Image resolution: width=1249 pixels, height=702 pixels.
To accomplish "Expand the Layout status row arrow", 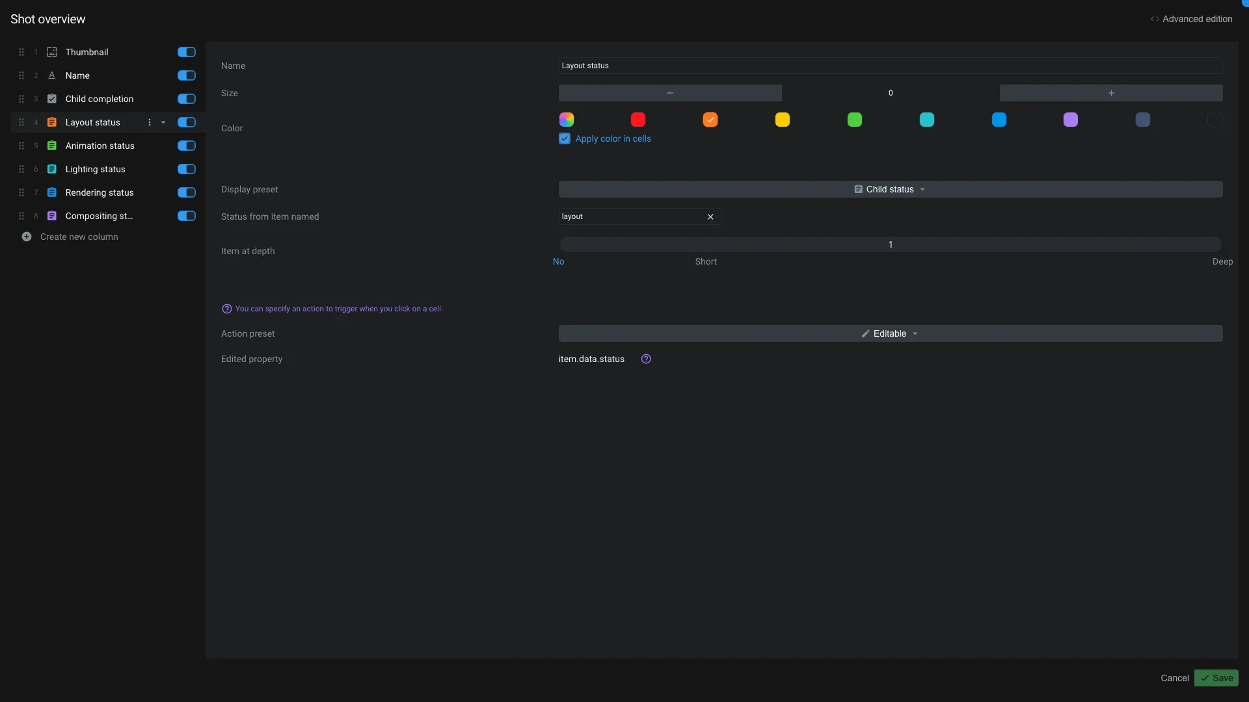I will click(x=163, y=122).
